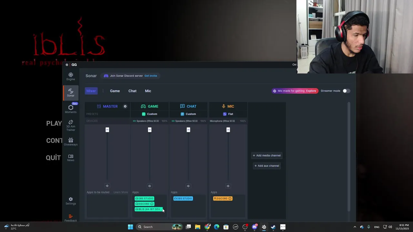Choose Mic input device Microphone (fifine SC3)
413x232 pixels.
(x=222, y=121)
